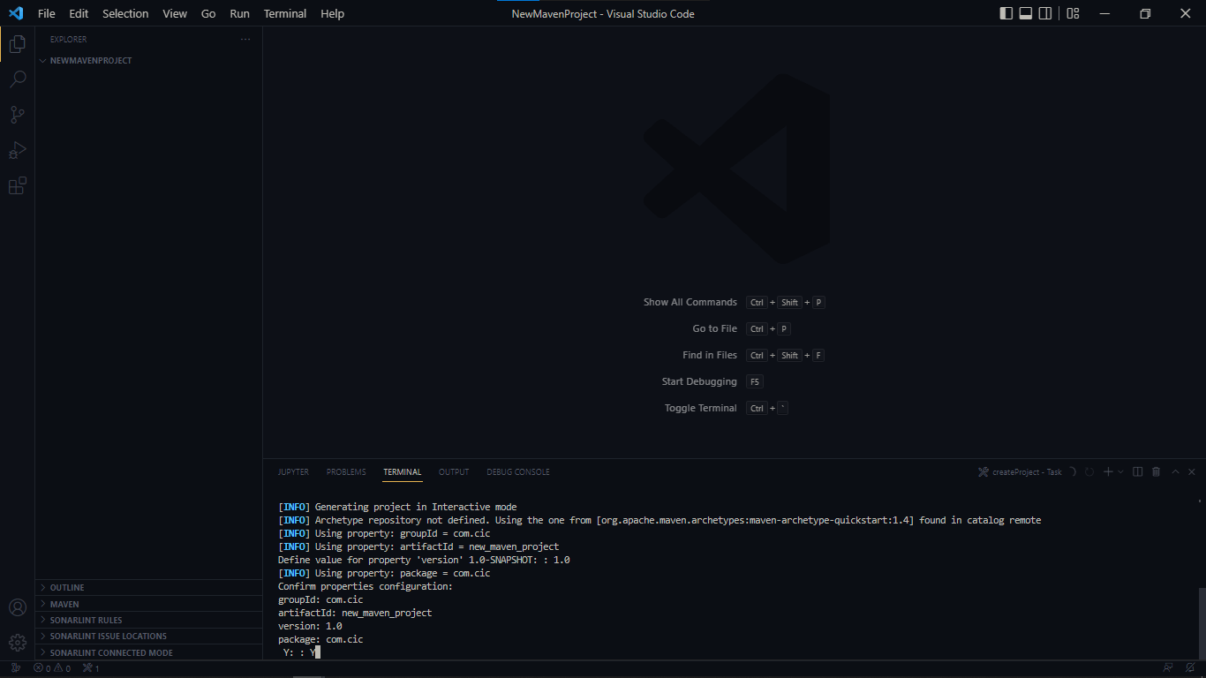1206x678 pixels.
Task: Expand the MAVEN section
Action: 64,604
